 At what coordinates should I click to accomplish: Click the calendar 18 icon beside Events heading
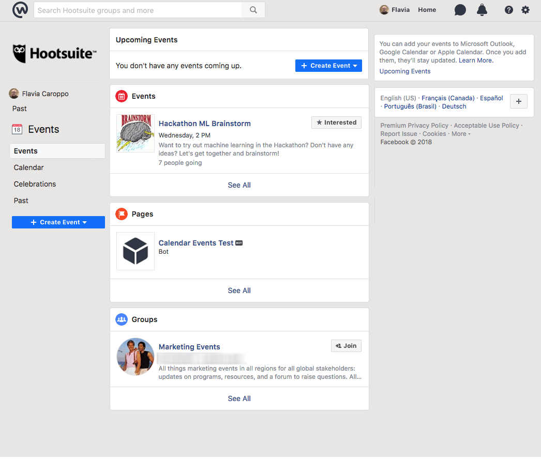pos(17,129)
